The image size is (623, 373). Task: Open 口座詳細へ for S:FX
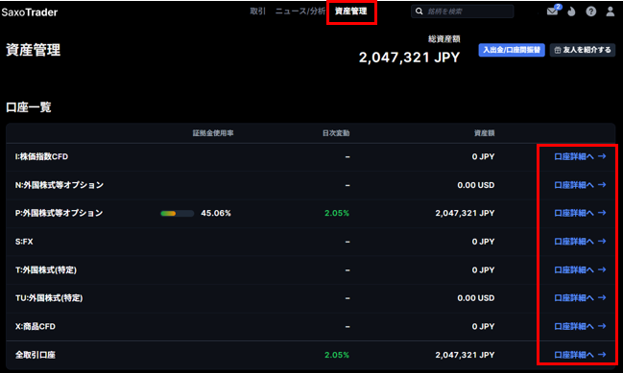580,242
